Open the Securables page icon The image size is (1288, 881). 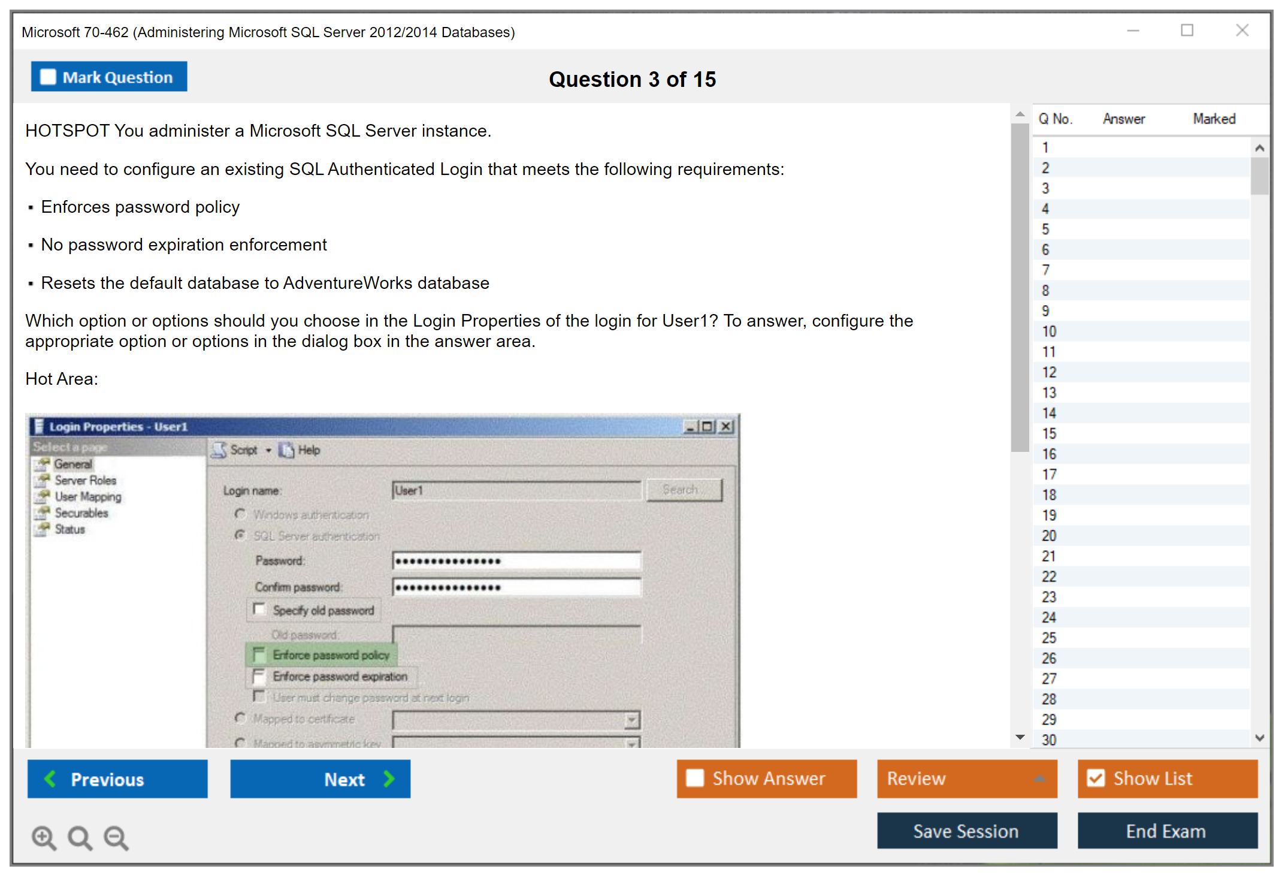click(43, 513)
